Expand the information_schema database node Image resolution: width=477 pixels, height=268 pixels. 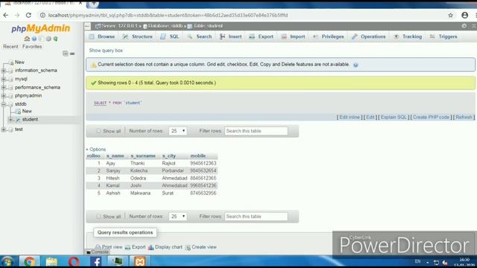tap(4, 71)
